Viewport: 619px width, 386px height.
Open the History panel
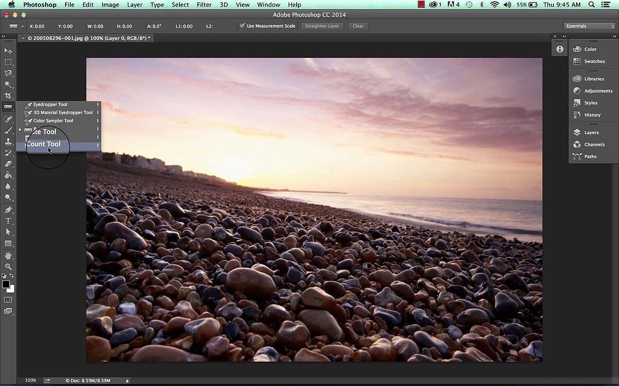tap(593, 115)
